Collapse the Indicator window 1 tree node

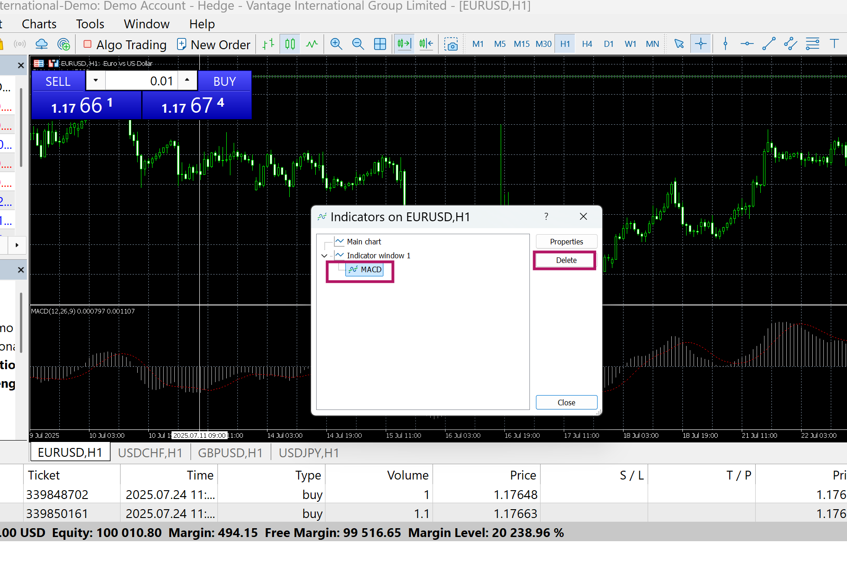pyautogui.click(x=325, y=256)
